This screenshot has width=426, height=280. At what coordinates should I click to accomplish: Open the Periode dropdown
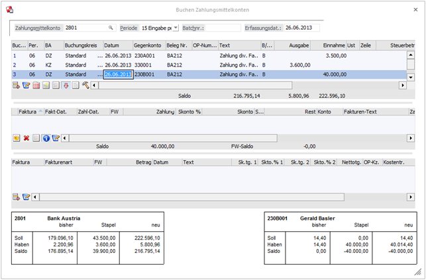click(175, 28)
